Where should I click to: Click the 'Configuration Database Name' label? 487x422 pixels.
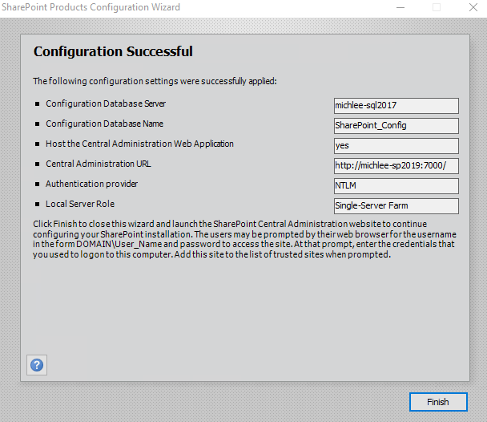tap(104, 124)
